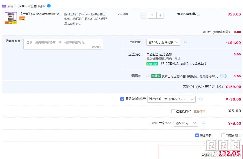Click the comment icon beside store discount dropdown

tap(186, 42)
